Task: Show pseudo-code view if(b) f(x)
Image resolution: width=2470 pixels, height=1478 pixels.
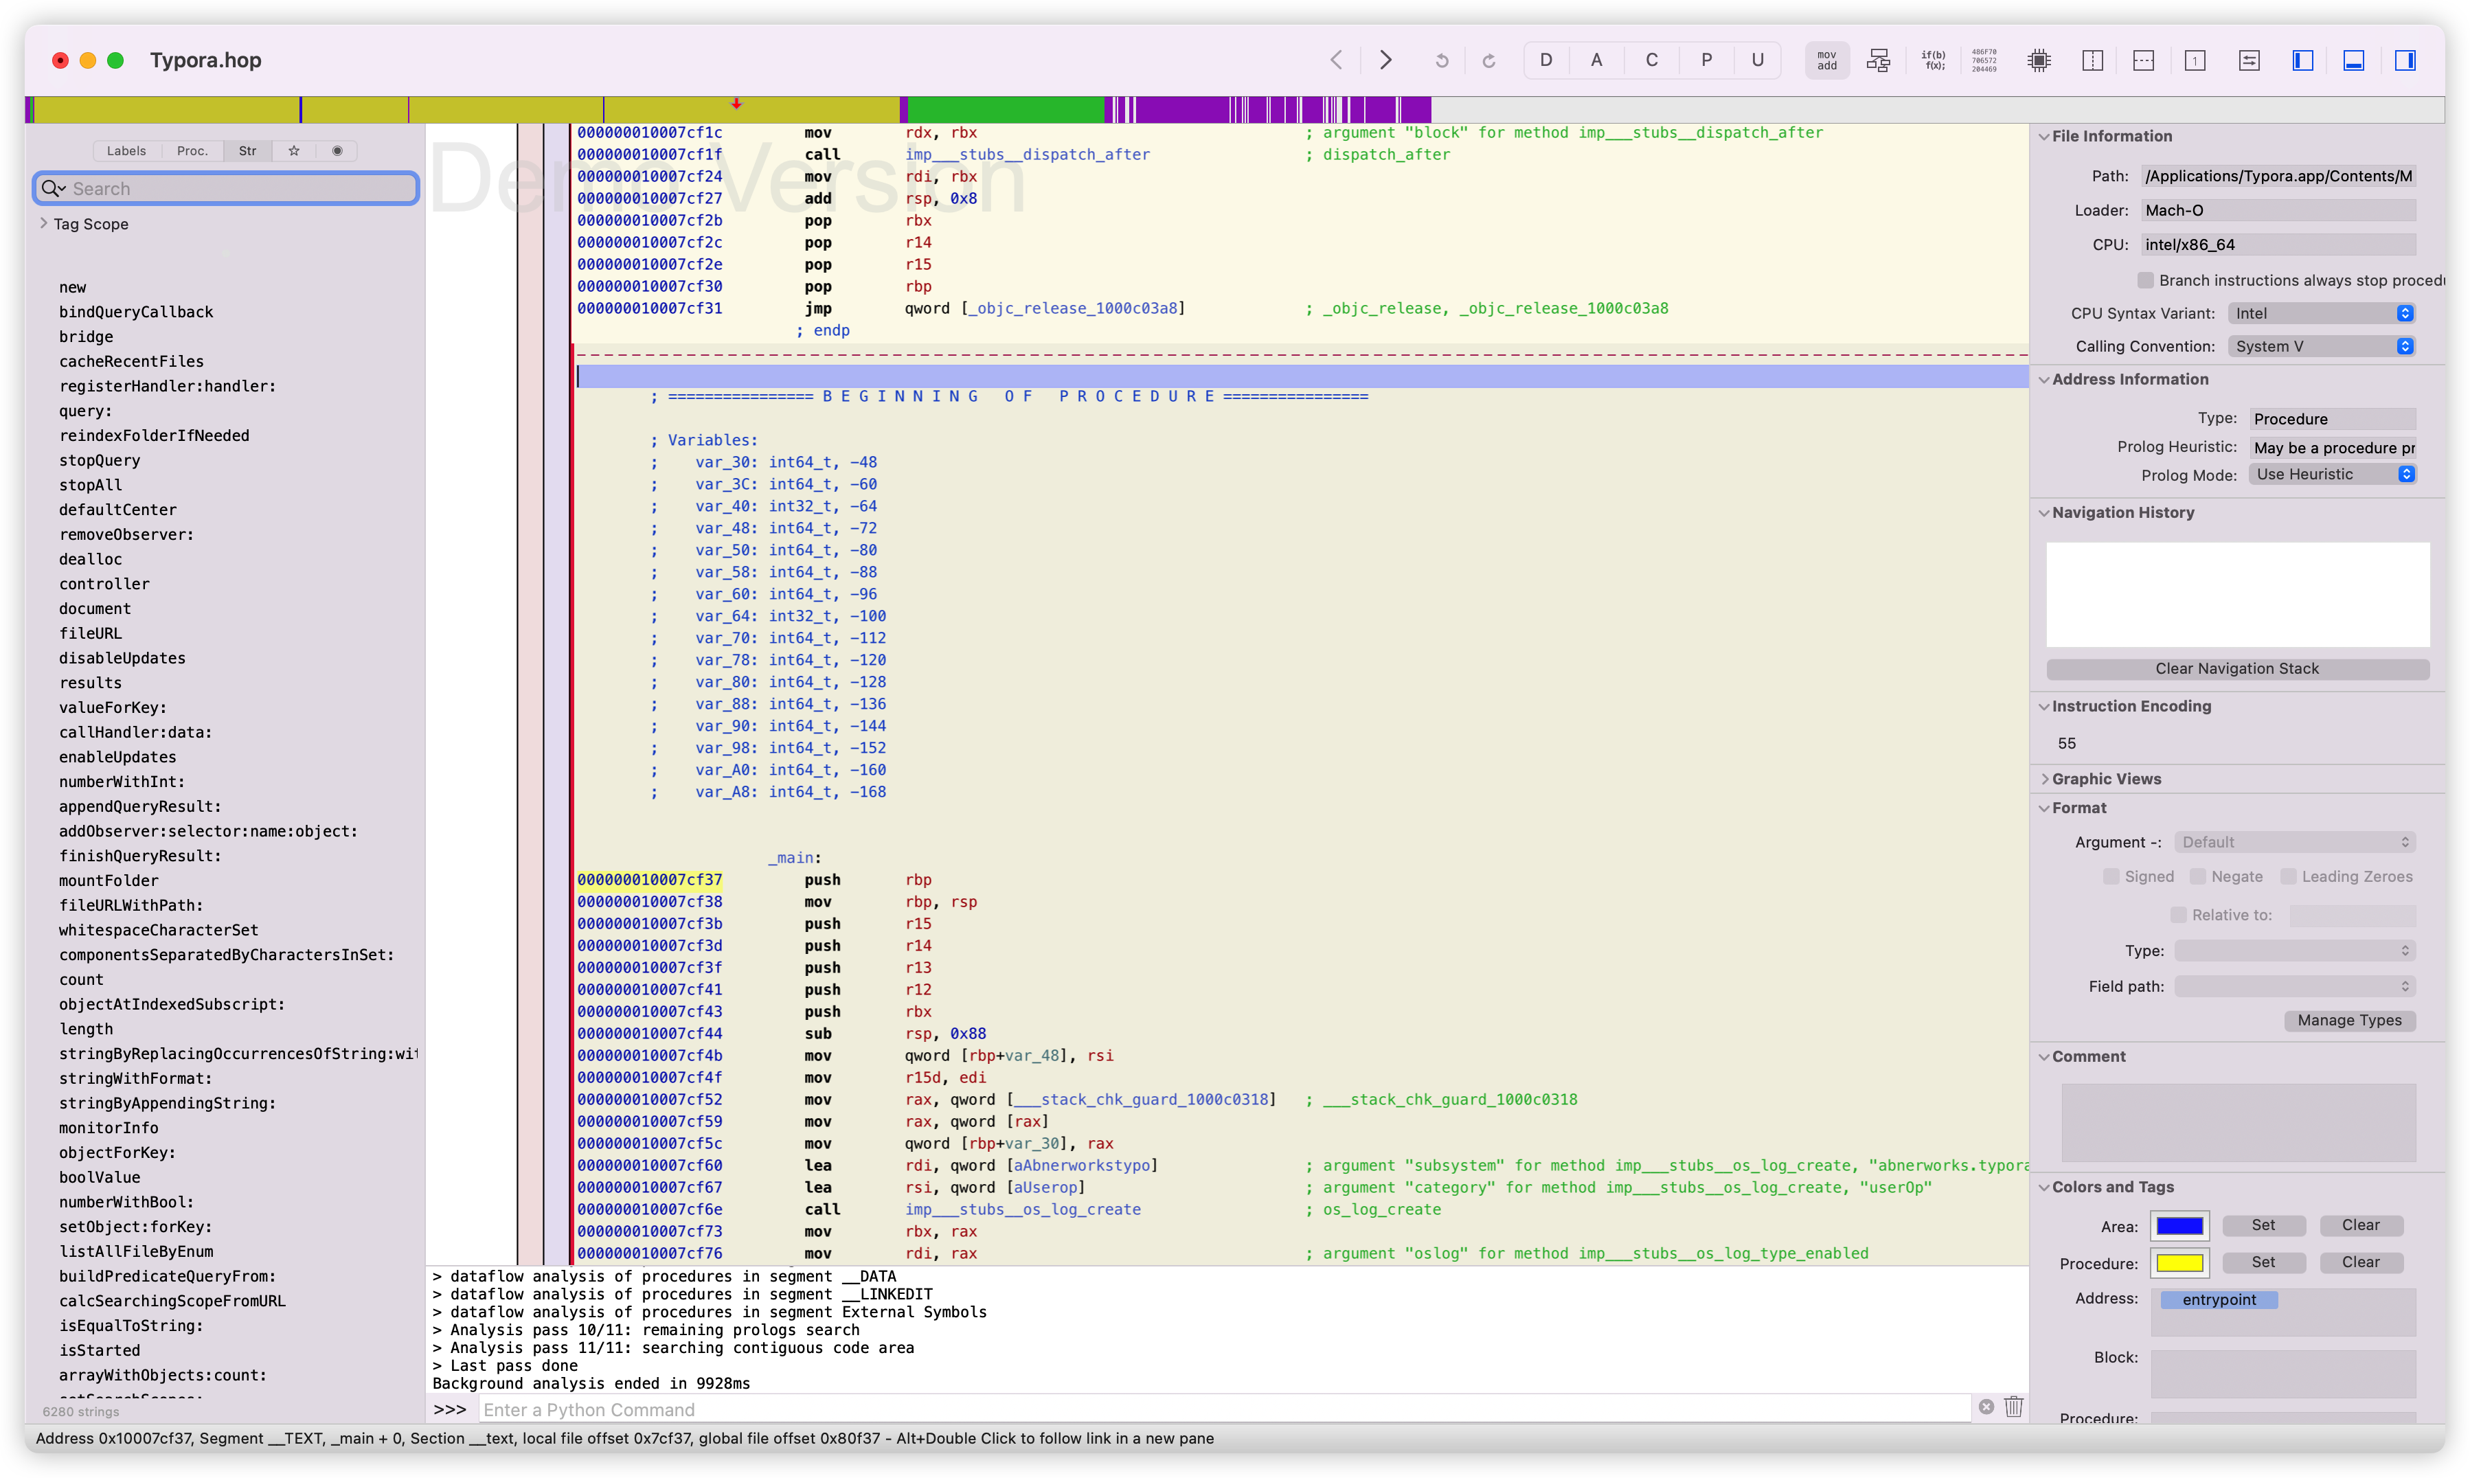Action: (1933, 60)
